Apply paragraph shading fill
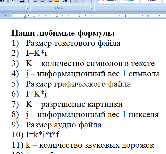The width and height of the screenshot is (166, 154). [x=75, y=1]
